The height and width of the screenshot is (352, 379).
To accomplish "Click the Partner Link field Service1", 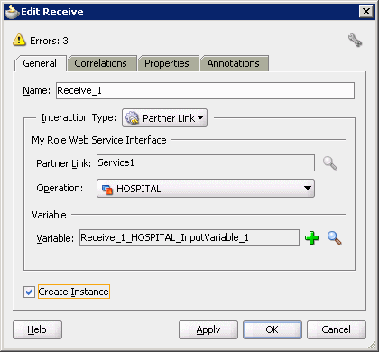I will [206, 163].
